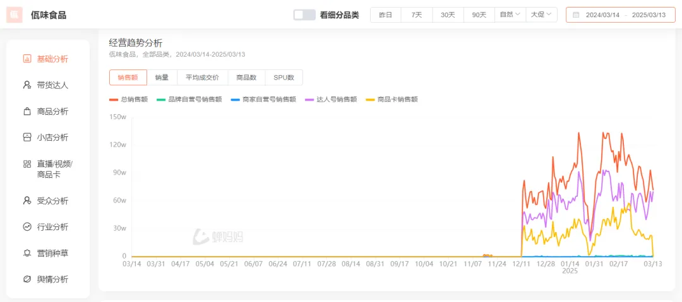Click the 基础分析 chart icon in sidebar
Viewport: 682px width, 302px height.
tap(27, 59)
